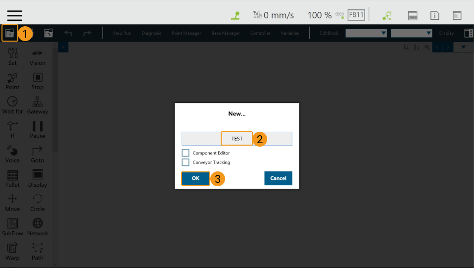Click the undo arrow

pyautogui.click(x=68, y=33)
